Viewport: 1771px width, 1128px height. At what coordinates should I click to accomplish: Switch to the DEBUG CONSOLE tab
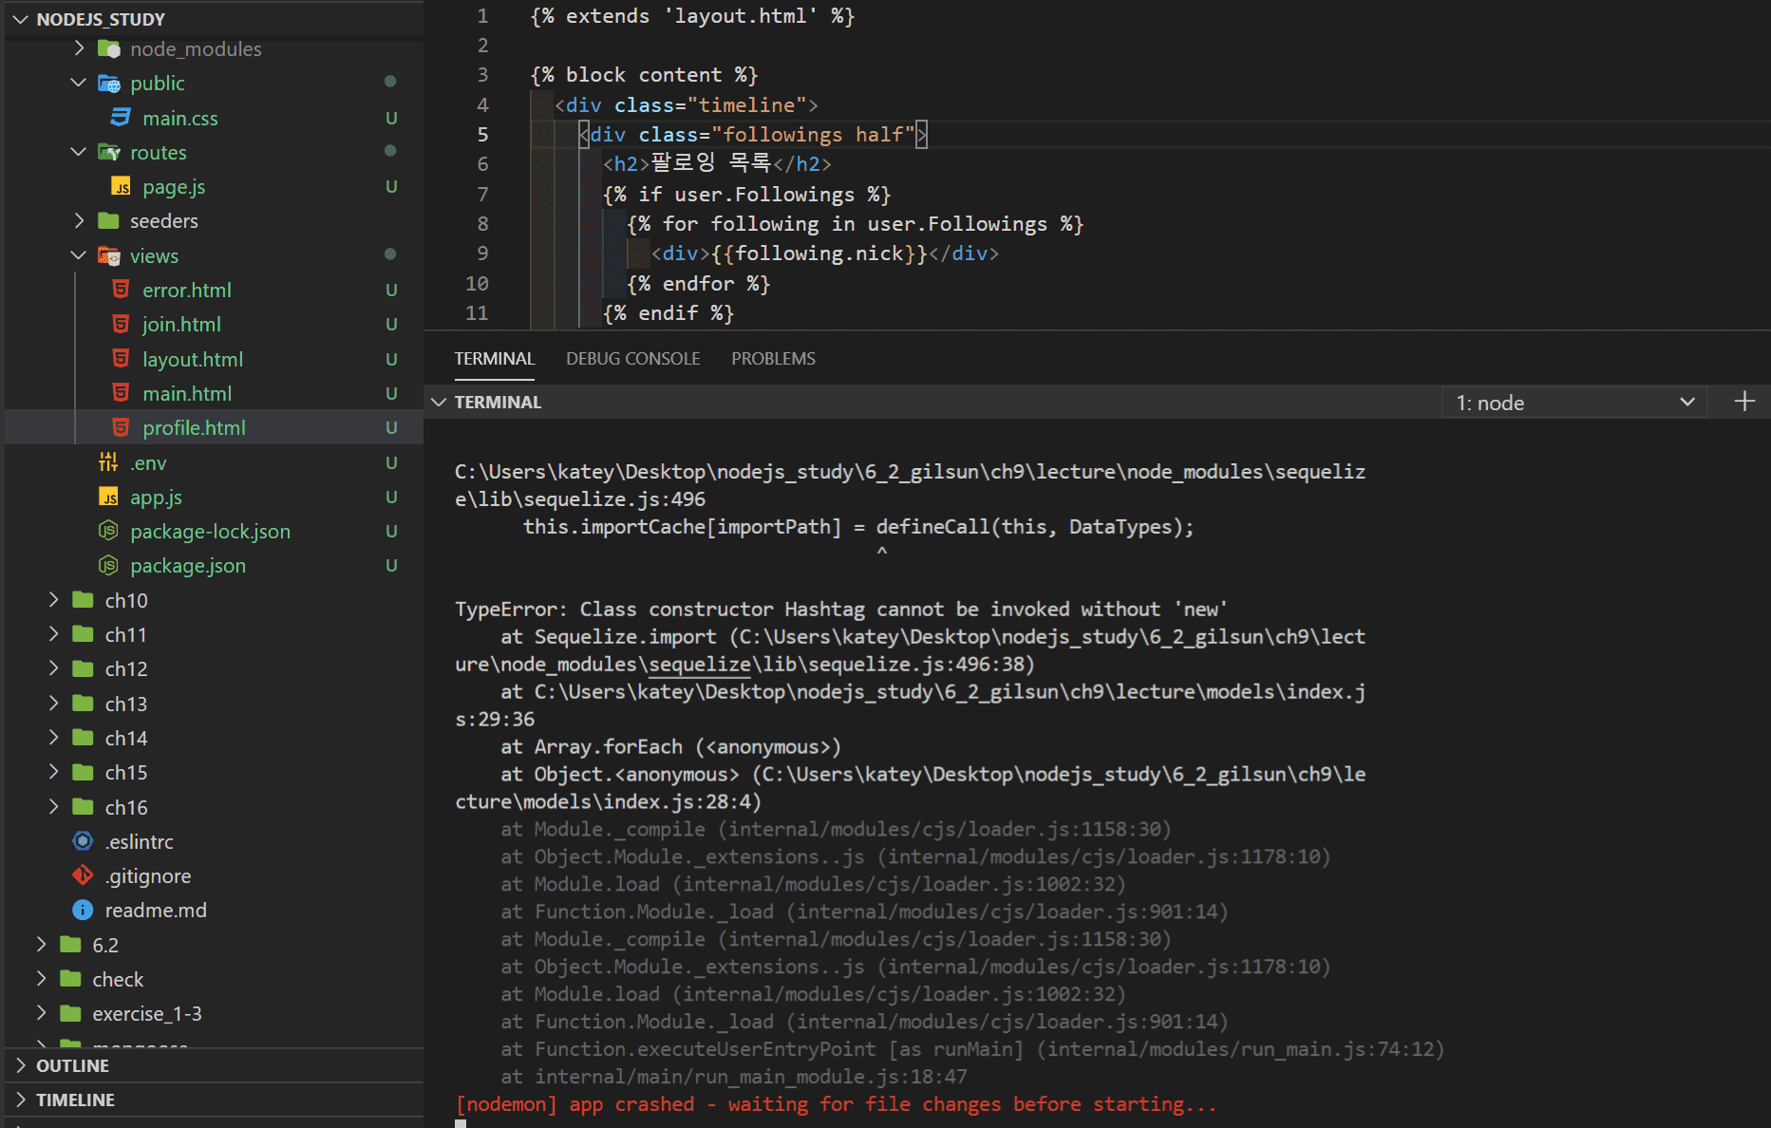(x=632, y=359)
